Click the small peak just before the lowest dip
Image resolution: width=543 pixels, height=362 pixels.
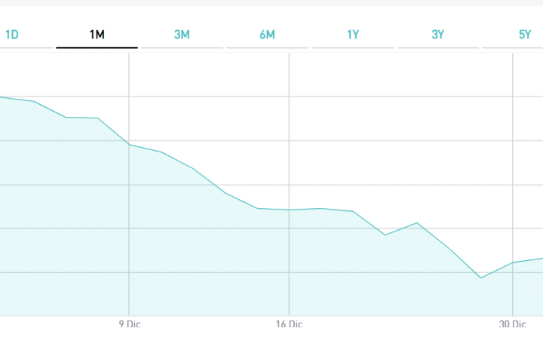click(417, 222)
